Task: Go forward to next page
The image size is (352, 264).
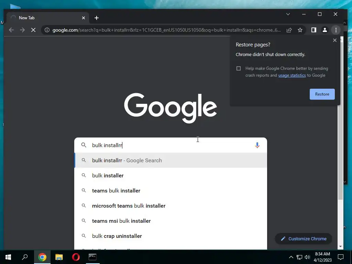Action: pos(22,30)
